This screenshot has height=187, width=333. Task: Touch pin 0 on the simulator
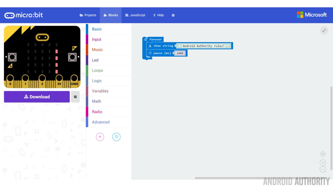tap(10, 81)
